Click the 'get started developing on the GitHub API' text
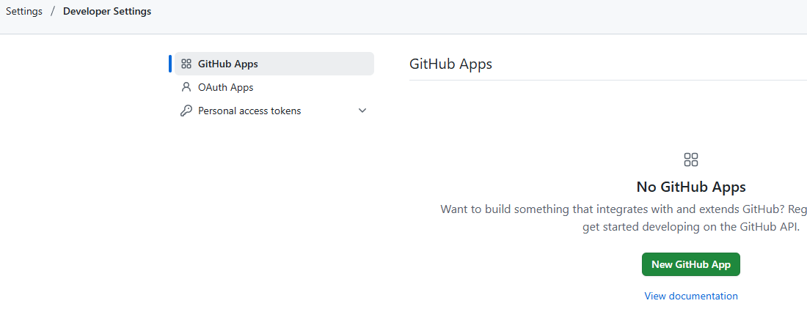The image size is (807, 317). [690, 226]
